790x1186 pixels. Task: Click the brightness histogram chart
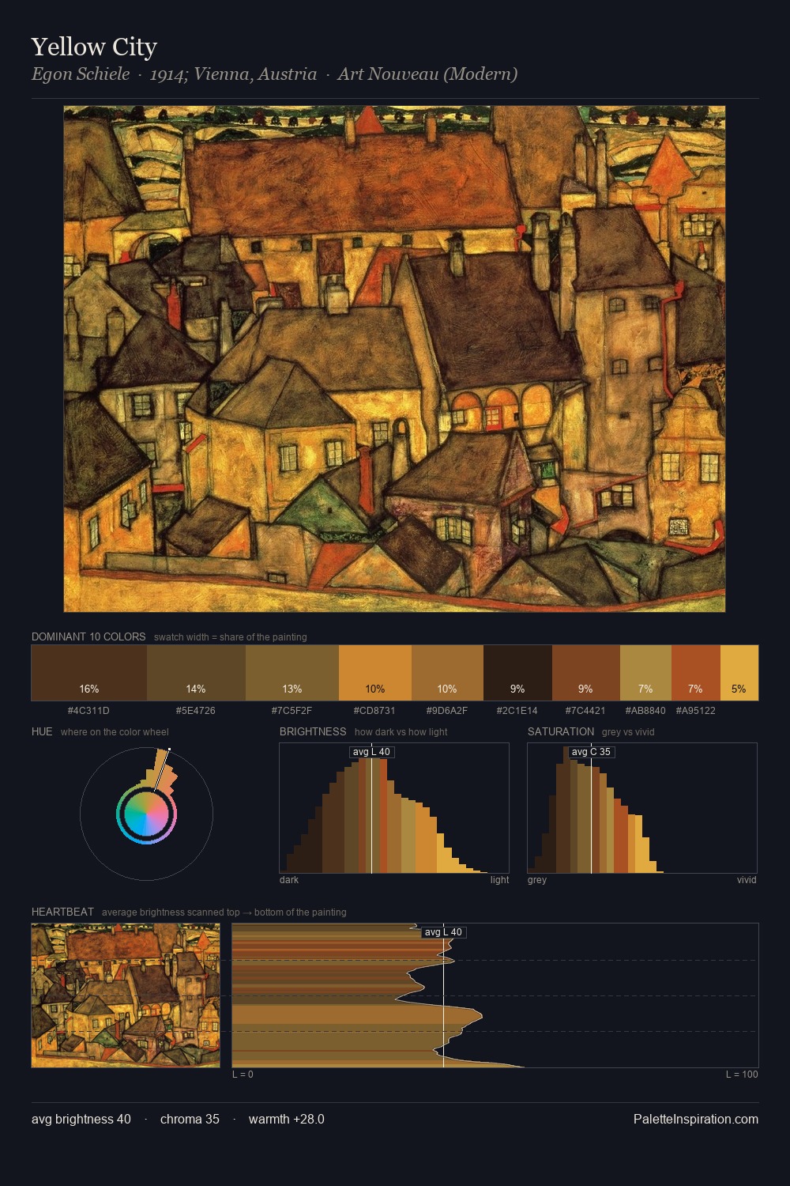pos(394,808)
